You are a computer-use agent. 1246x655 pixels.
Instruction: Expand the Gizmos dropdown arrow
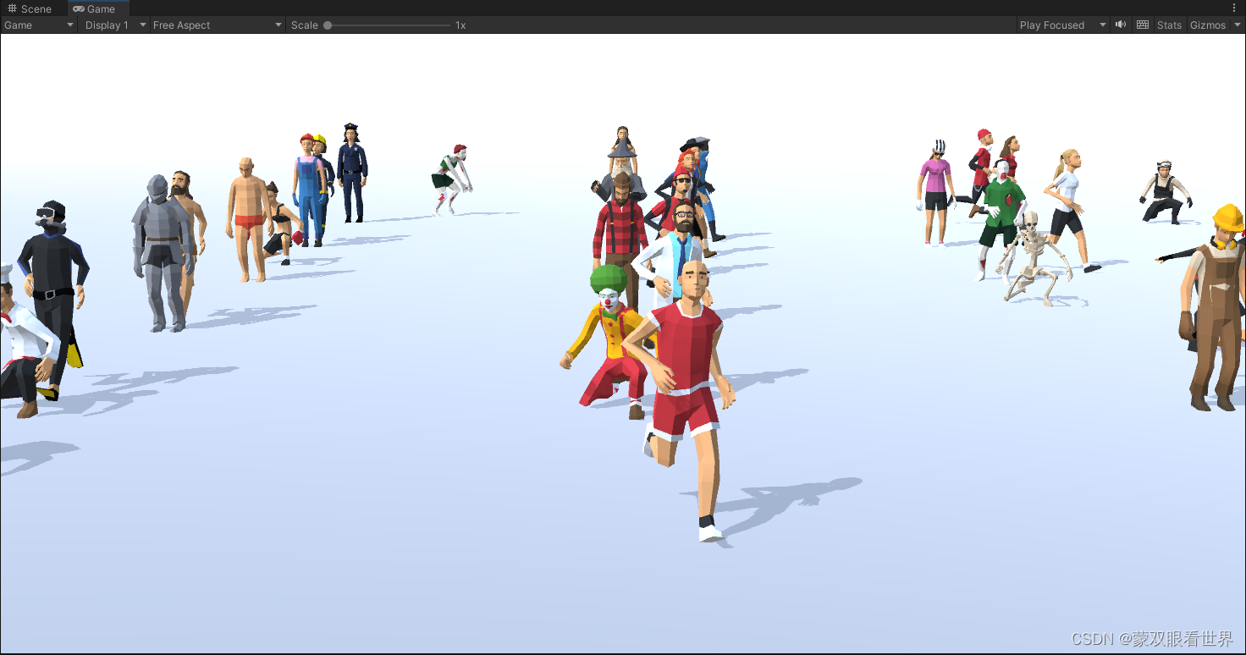[x=1237, y=25]
